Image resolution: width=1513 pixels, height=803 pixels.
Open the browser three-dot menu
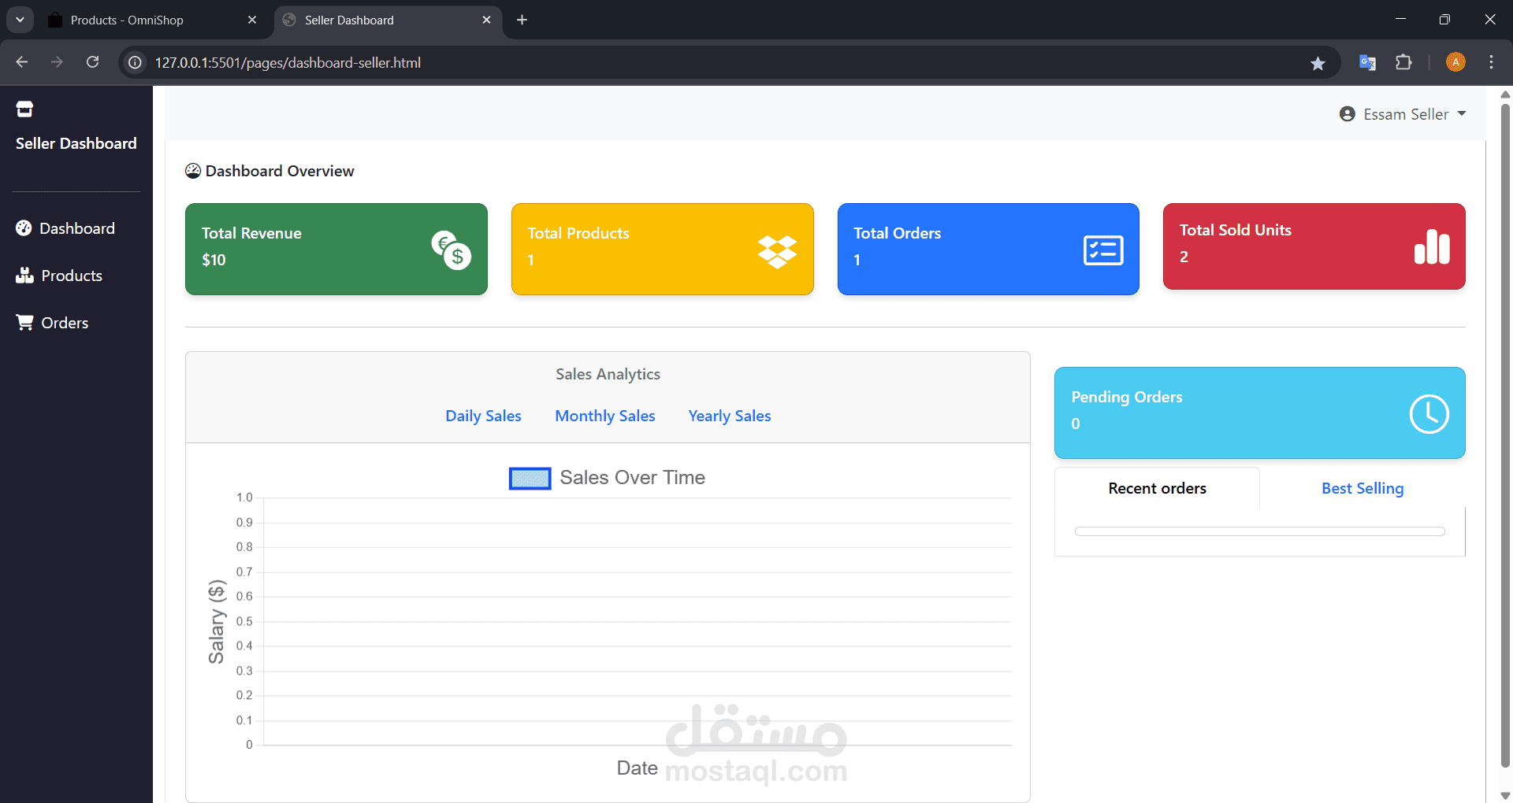tap(1491, 62)
